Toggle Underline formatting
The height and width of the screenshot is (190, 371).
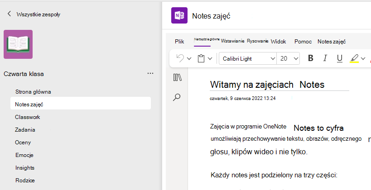[340, 58]
